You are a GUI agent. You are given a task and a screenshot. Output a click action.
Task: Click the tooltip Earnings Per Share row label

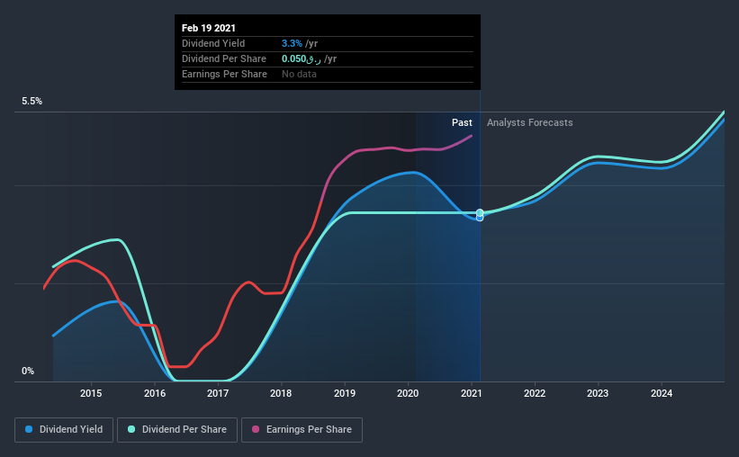tap(224, 74)
